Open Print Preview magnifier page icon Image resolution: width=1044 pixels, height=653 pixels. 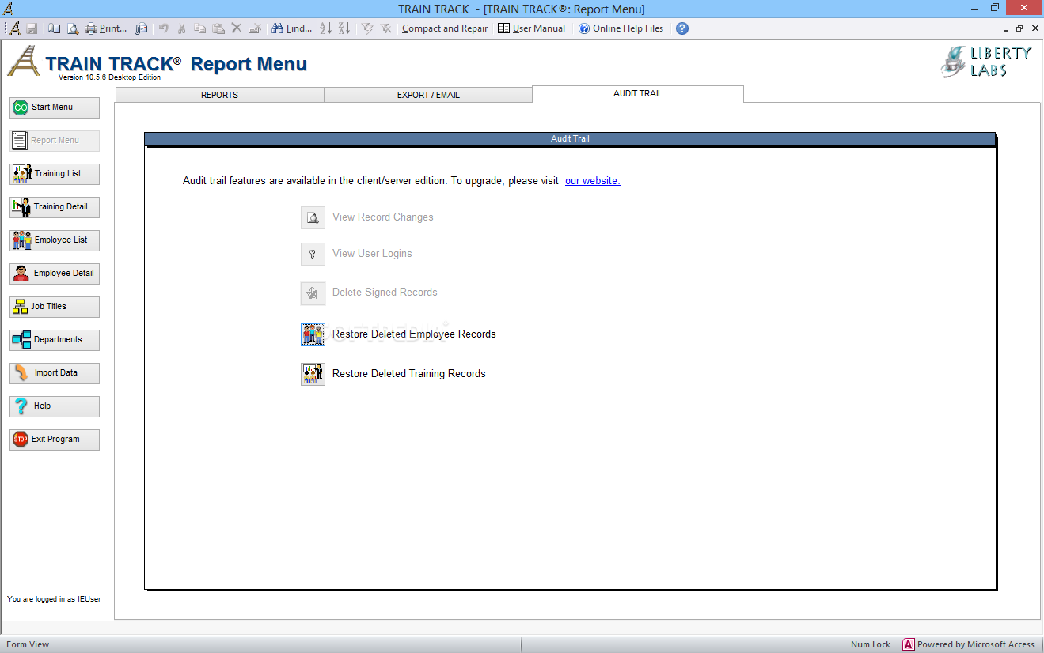coord(72,28)
